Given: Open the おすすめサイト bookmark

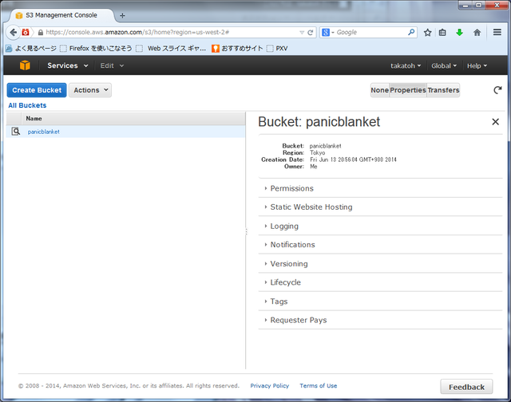Looking at the screenshot, I should pyautogui.click(x=237, y=48).
